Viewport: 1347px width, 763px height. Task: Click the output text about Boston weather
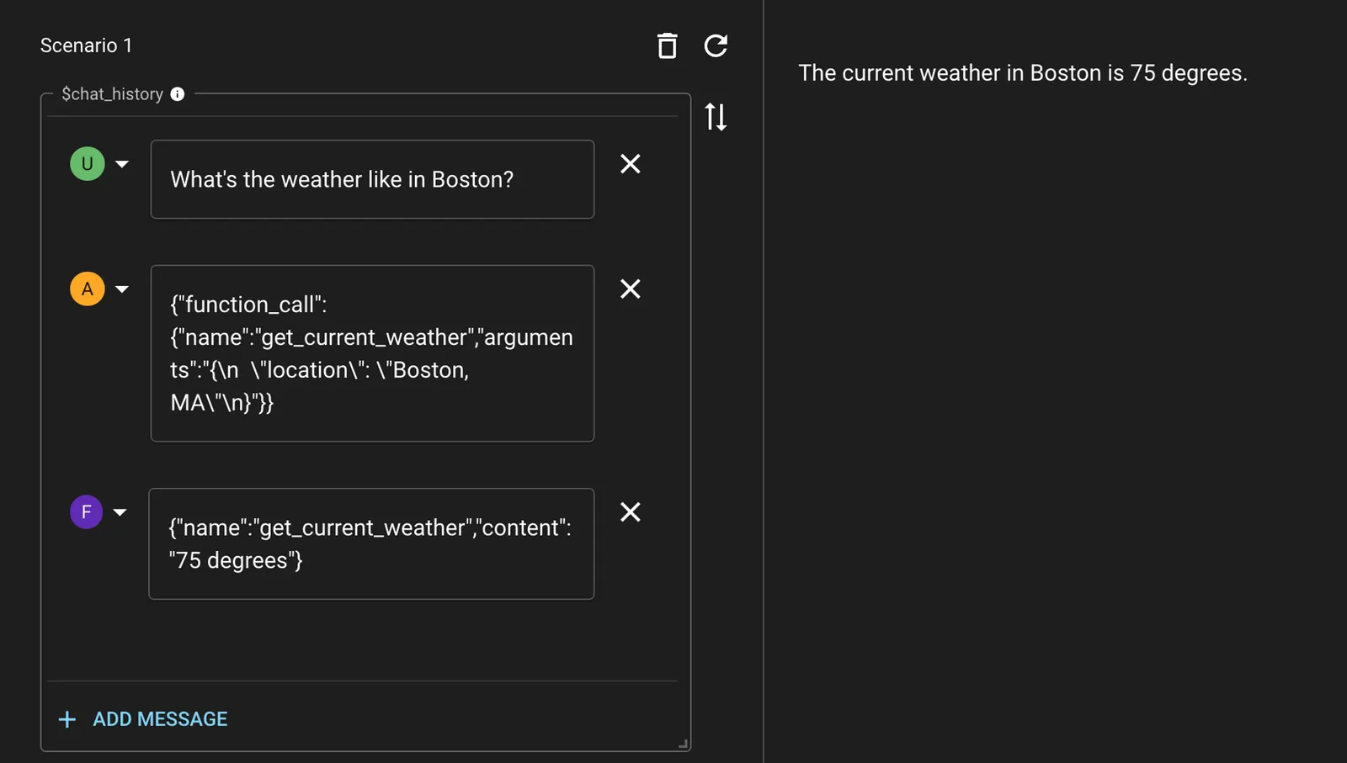click(x=1023, y=73)
